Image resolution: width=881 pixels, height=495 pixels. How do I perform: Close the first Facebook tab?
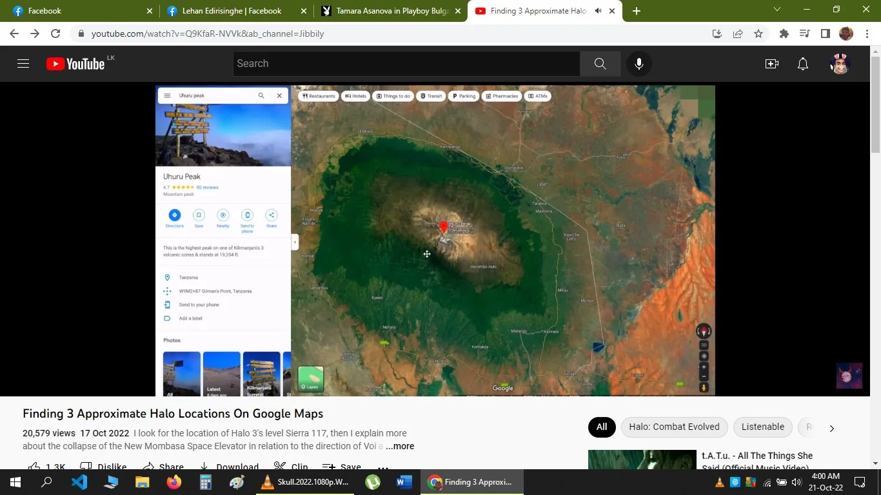click(150, 11)
